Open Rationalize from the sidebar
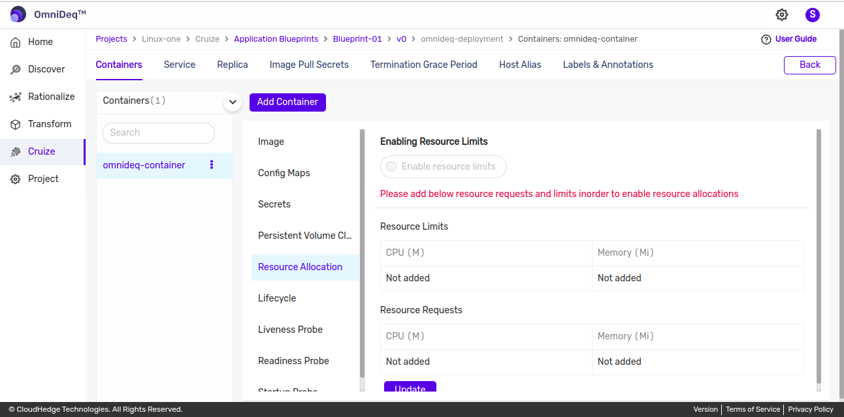The height and width of the screenshot is (417, 844). [51, 97]
